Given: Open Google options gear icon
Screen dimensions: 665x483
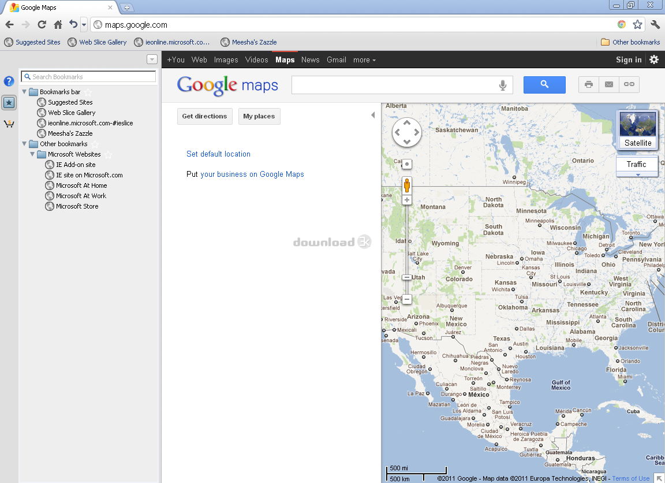Looking at the screenshot, I should tap(654, 60).
